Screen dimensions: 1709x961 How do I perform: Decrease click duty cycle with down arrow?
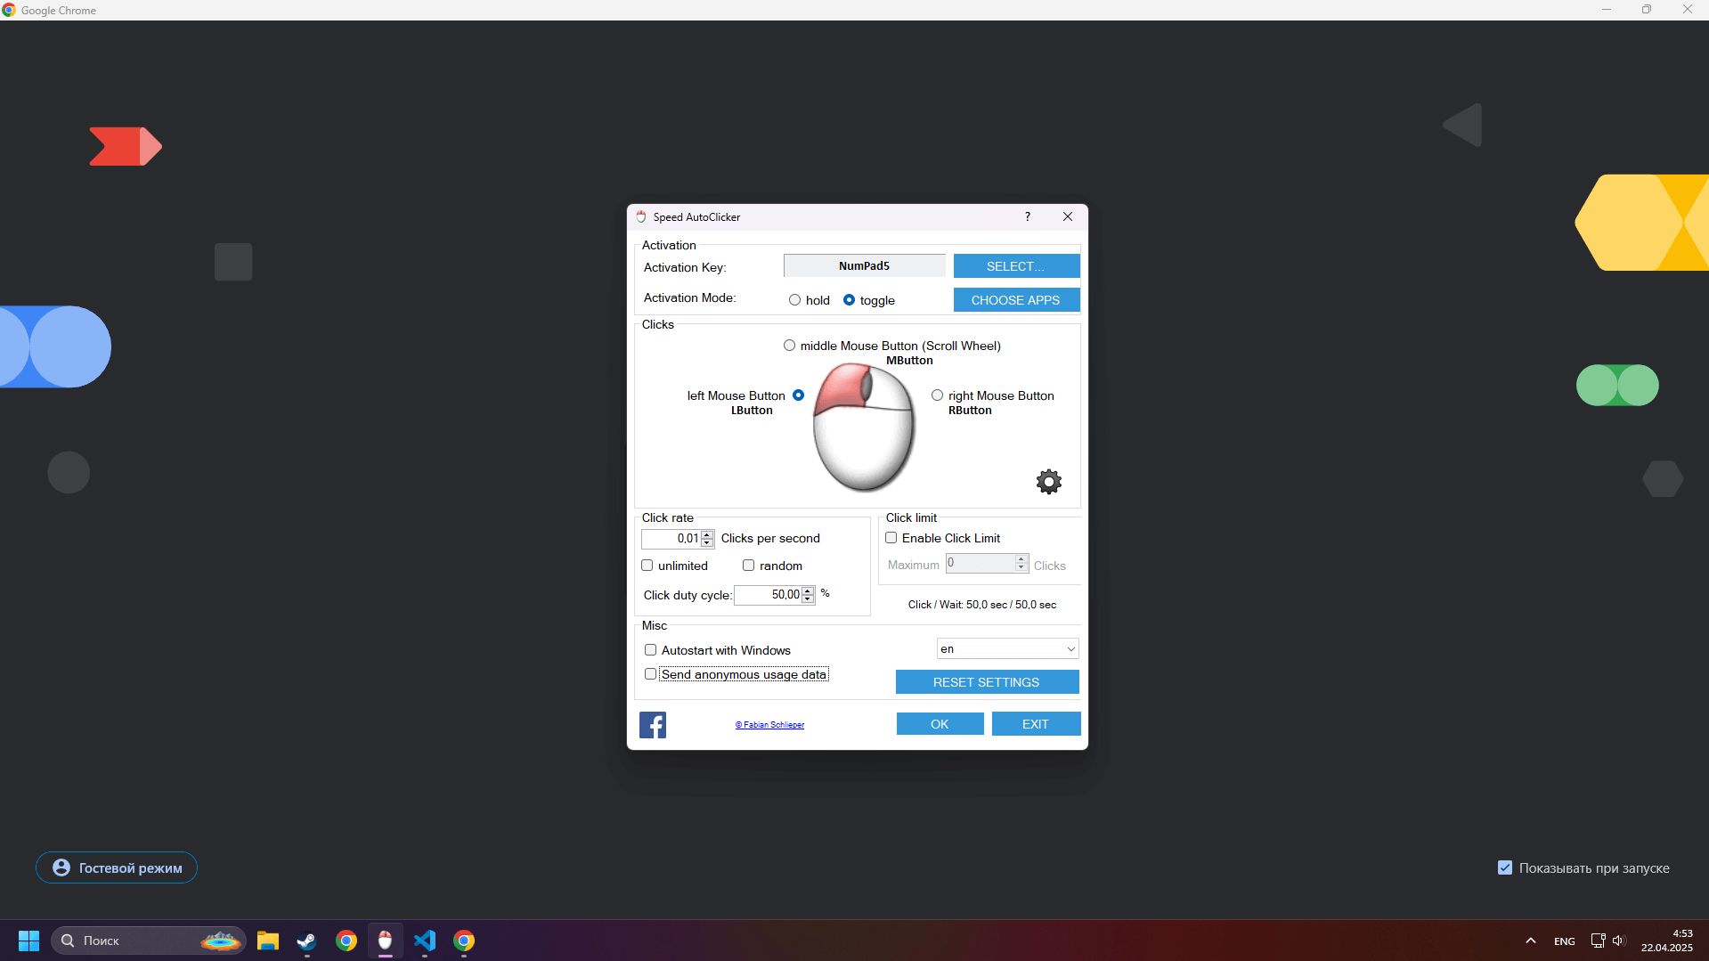point(808,599)
